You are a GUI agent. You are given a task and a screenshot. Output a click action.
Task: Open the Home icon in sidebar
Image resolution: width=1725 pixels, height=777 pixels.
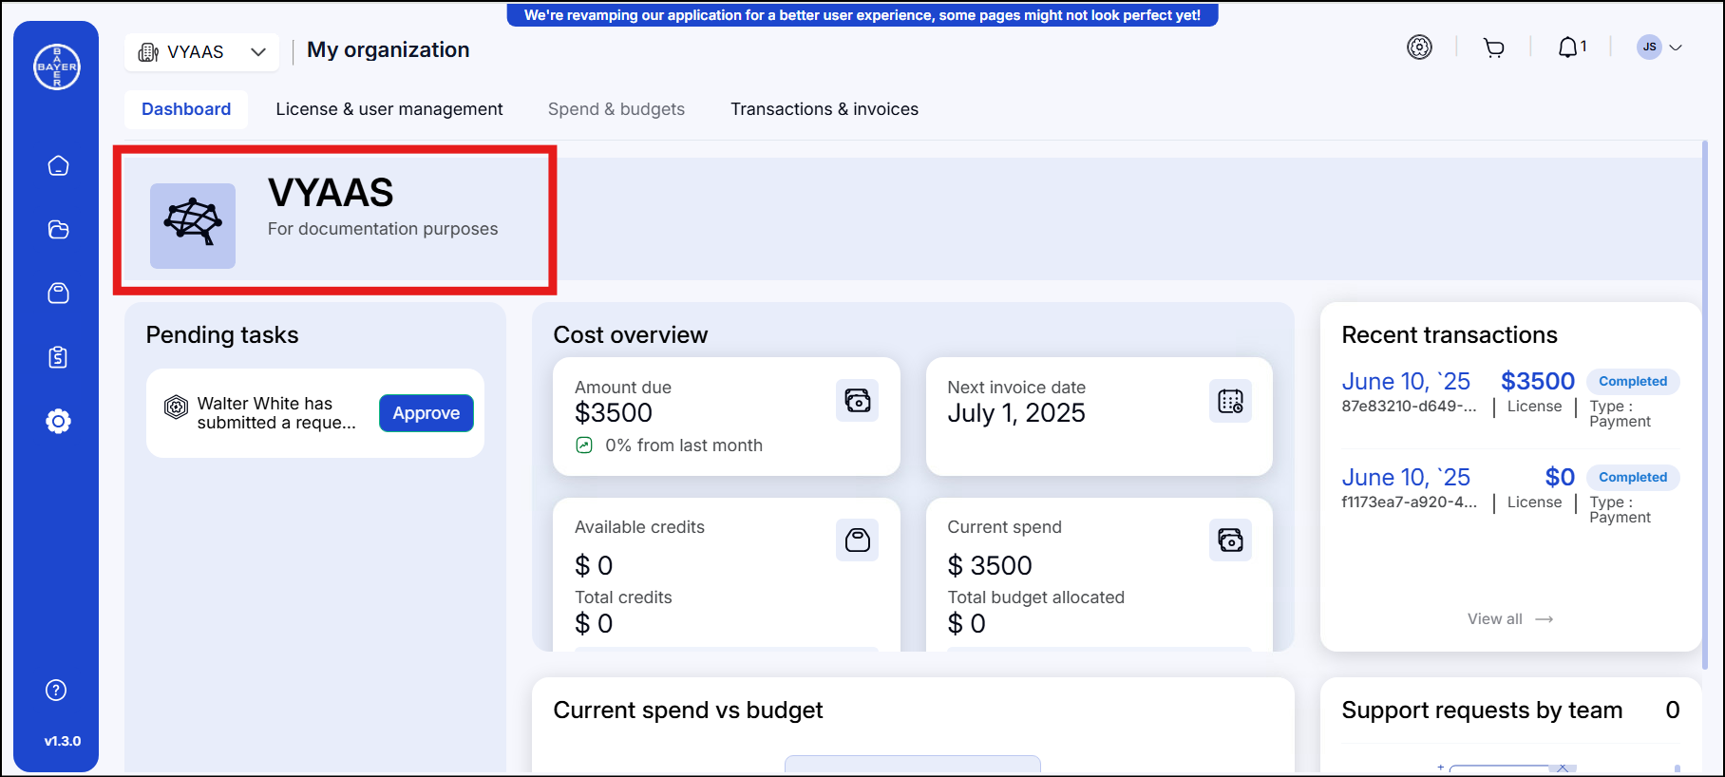[58, 166]
